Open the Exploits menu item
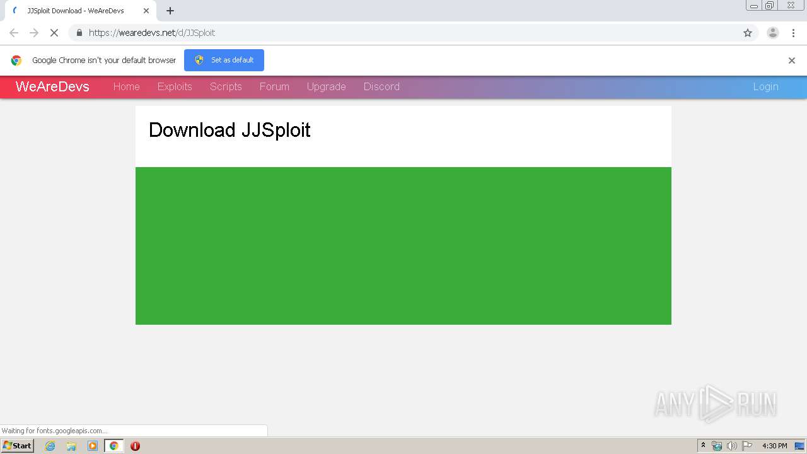 [x=175, y=86]
